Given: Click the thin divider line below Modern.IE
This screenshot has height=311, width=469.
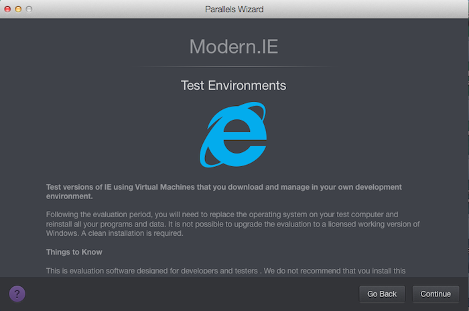Looking at the screenshot, I should (x=234, y=66).
